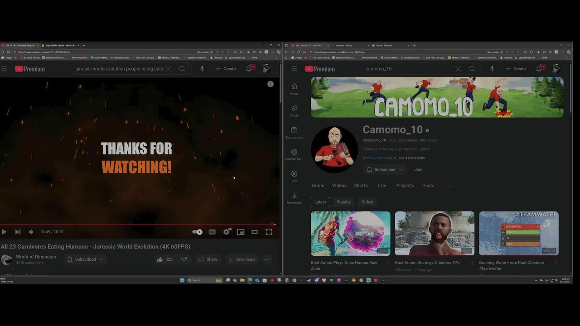This screenshot has height=326, width=580.
Task: Open World of Dinosaurs channel link
Action: click(x=36, y=257)
